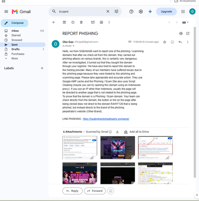Report this email as spam

[x=73, y=23]
